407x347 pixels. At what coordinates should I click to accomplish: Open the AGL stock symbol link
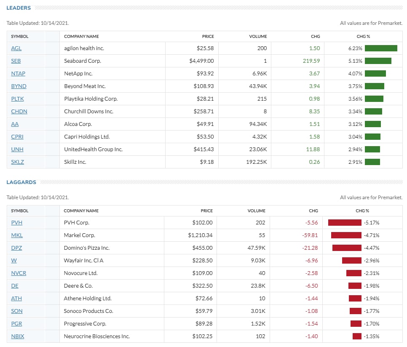point(16,48)
